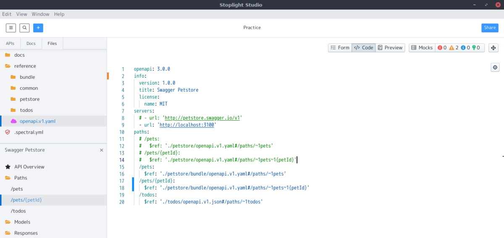Expand the docs folder
Screen dimensions: 504x238
point(53,55)
